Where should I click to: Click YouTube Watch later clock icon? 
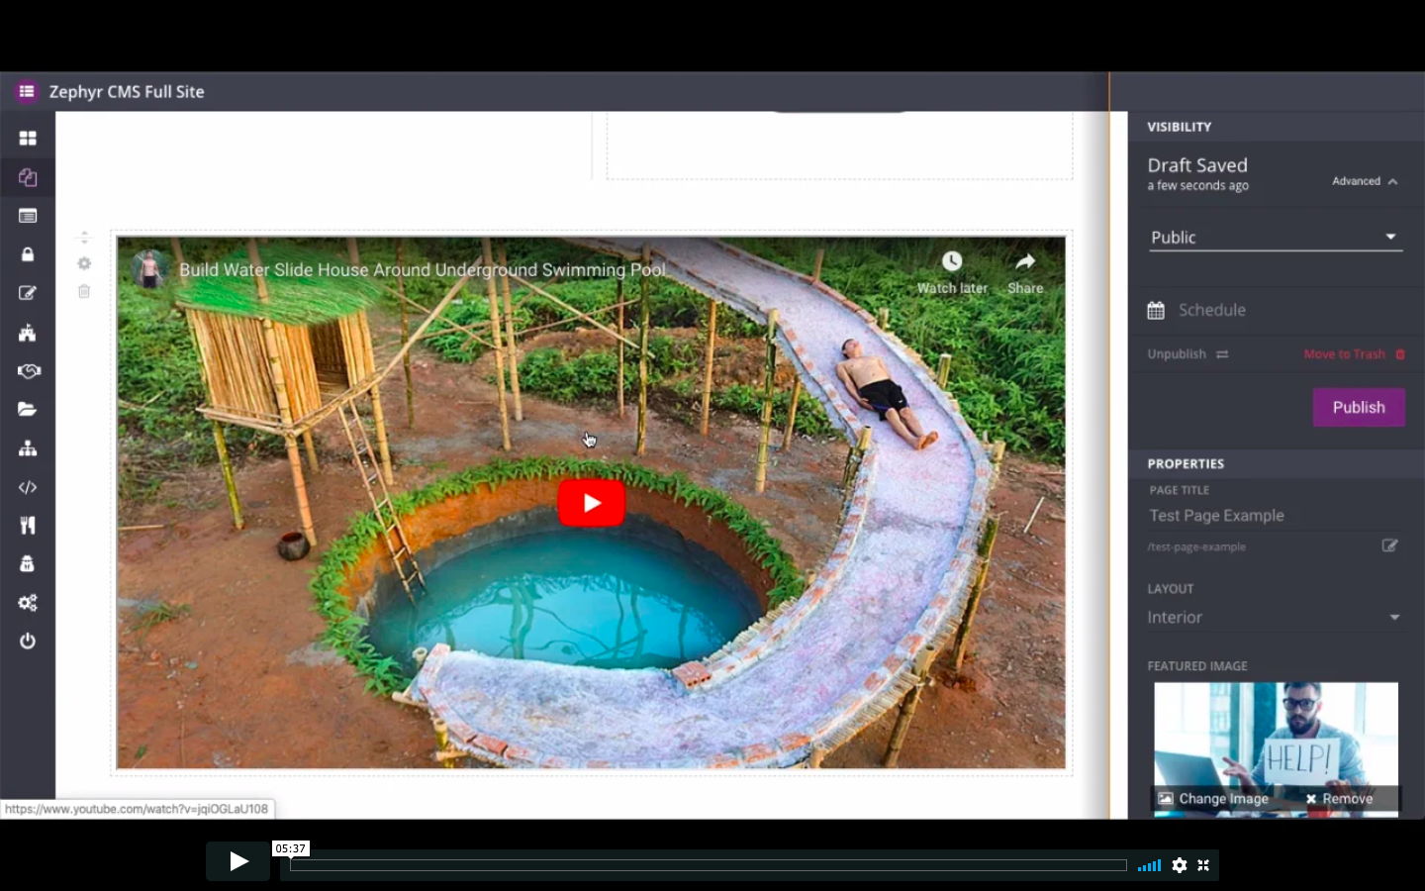pos(952,261)
